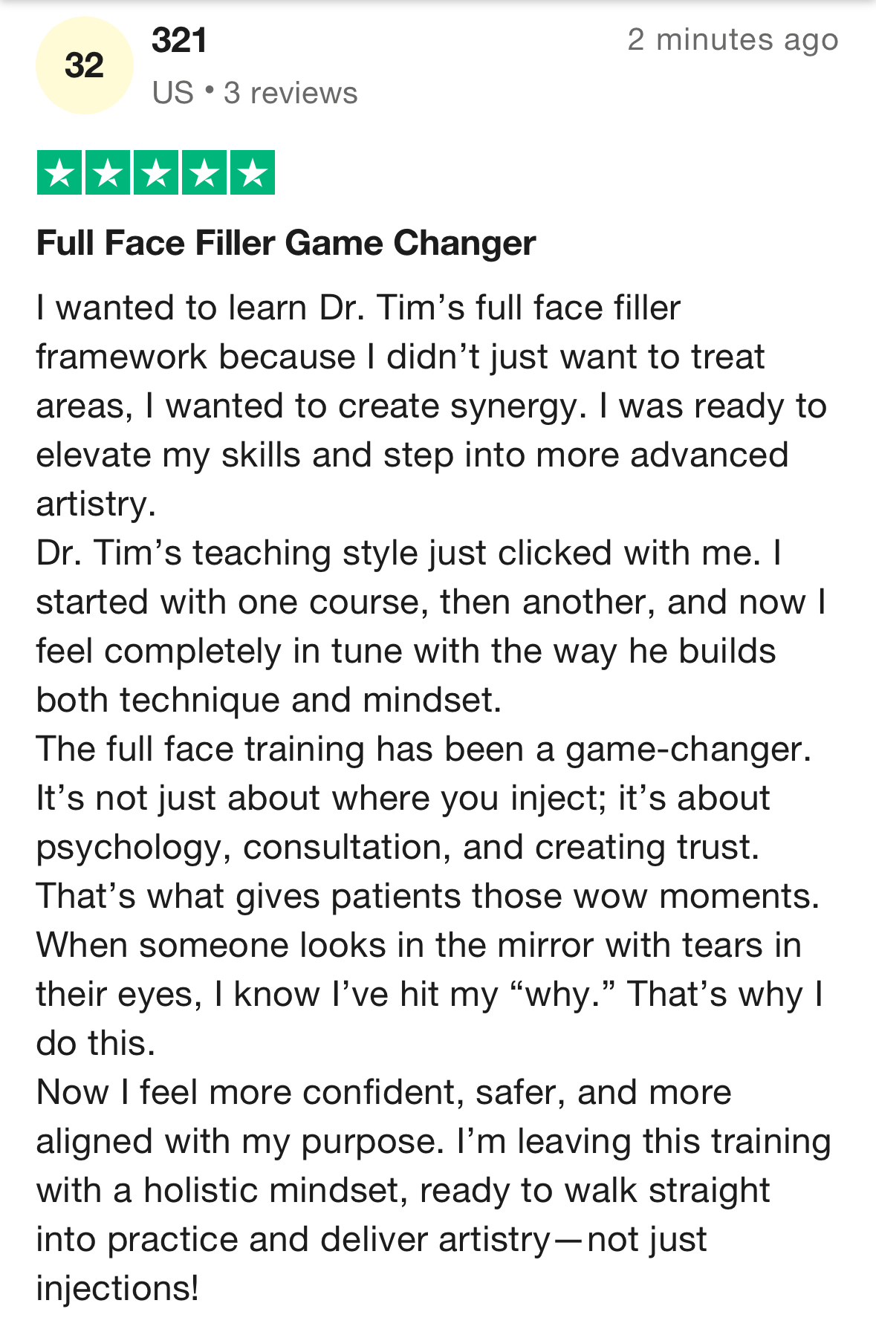
Task: Click the sentence "Dr. Tim's teaching style just clicked"
Action: [x=399, y=553]
